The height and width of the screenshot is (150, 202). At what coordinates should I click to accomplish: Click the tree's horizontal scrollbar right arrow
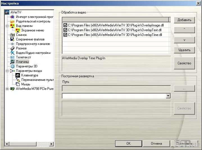(51, 144)
